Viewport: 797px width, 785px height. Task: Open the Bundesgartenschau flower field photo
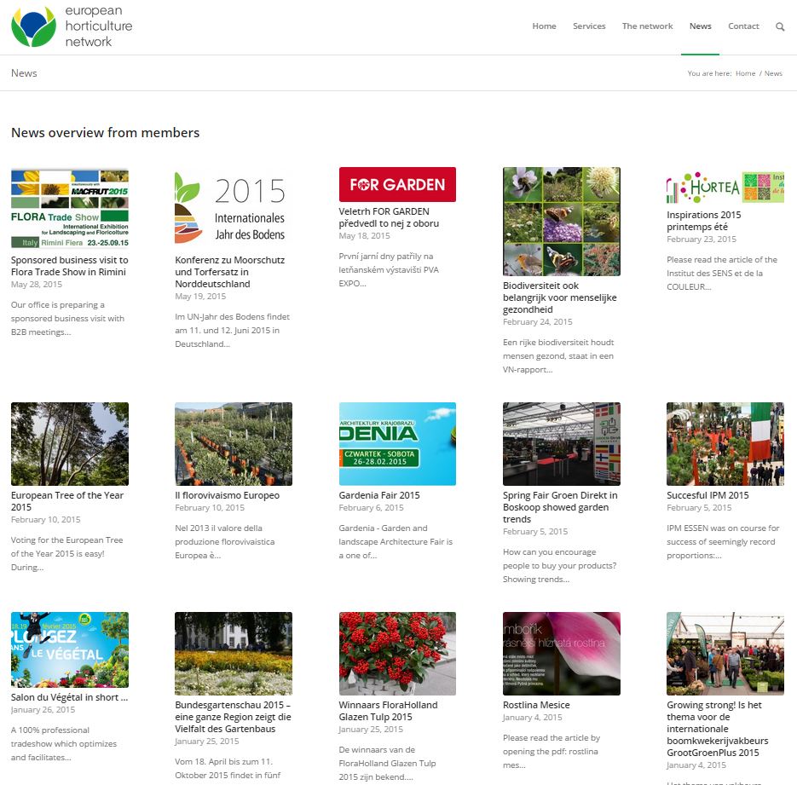(x=234, y=654)
